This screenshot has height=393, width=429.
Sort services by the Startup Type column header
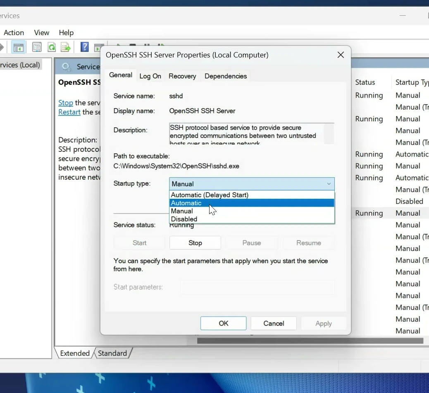[412, 82]
